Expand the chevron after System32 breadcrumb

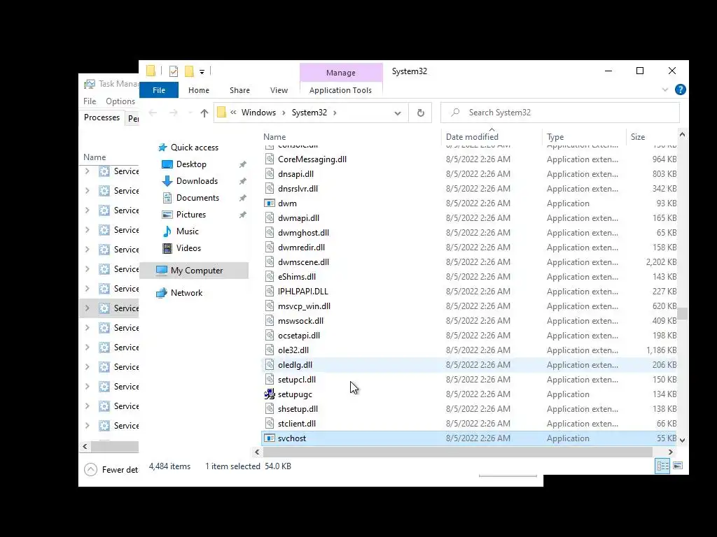pos(335,113)
